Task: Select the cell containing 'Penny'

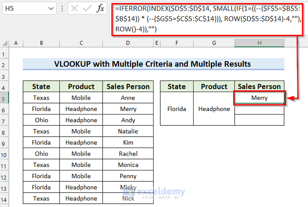Action: point(128,176)
